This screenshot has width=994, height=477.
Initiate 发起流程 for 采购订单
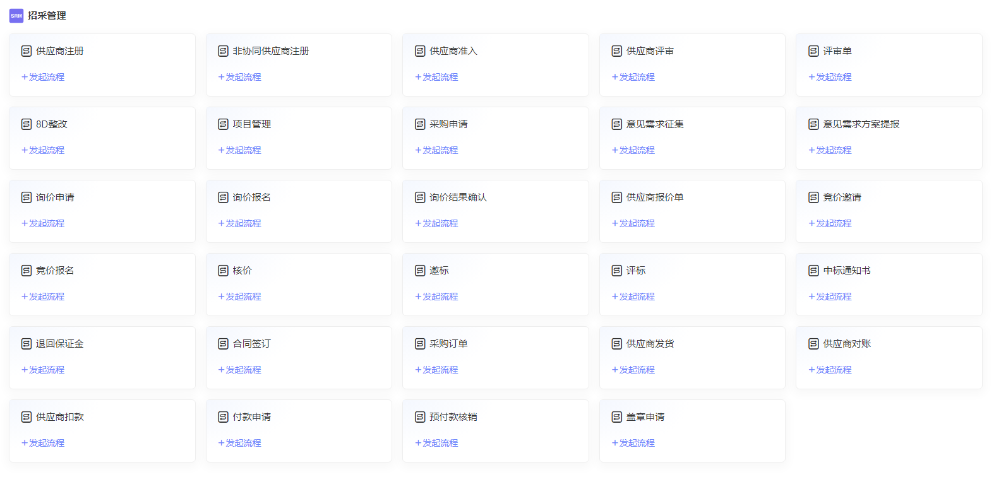(x=436, y=370)
